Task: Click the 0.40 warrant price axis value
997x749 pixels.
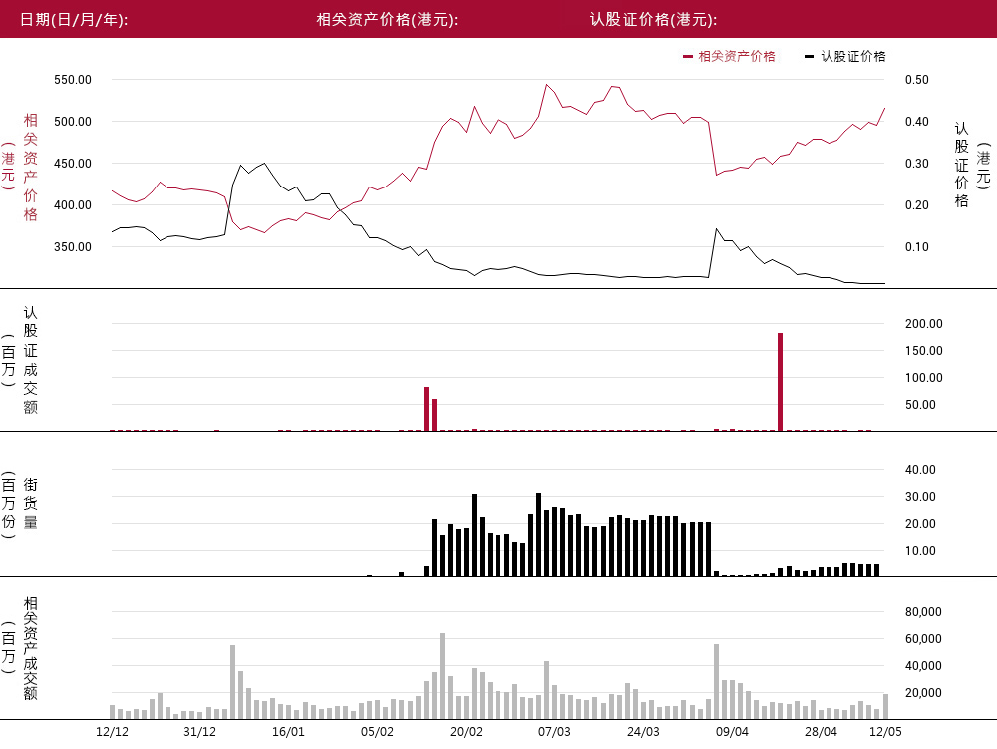Action: (x=917, y=122)
